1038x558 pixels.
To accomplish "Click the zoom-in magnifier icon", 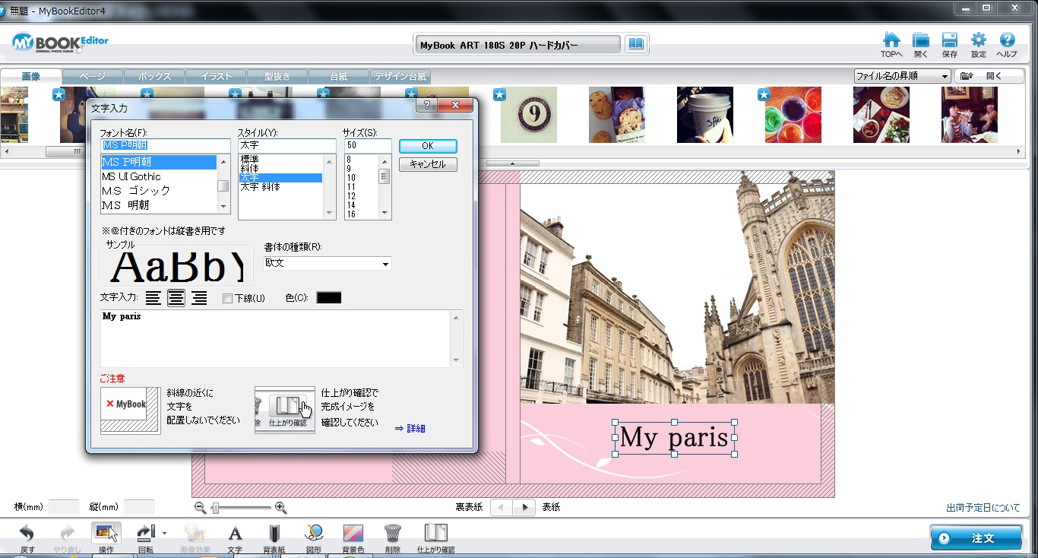I will [280, 507].
